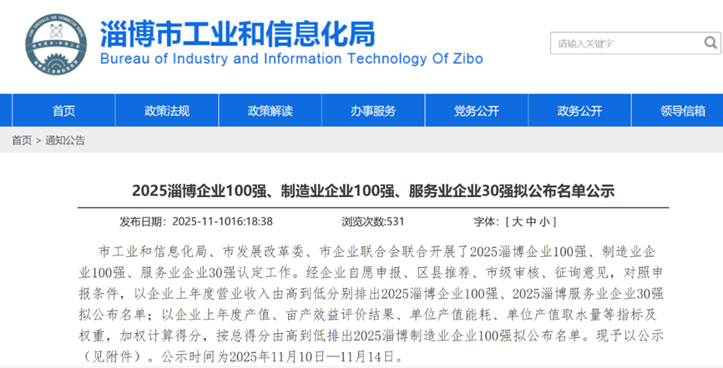Set font size to 小

(544, 222)
